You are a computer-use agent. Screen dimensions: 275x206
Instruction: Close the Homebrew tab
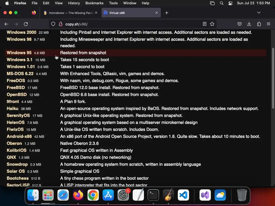click(x=96, y=13)
